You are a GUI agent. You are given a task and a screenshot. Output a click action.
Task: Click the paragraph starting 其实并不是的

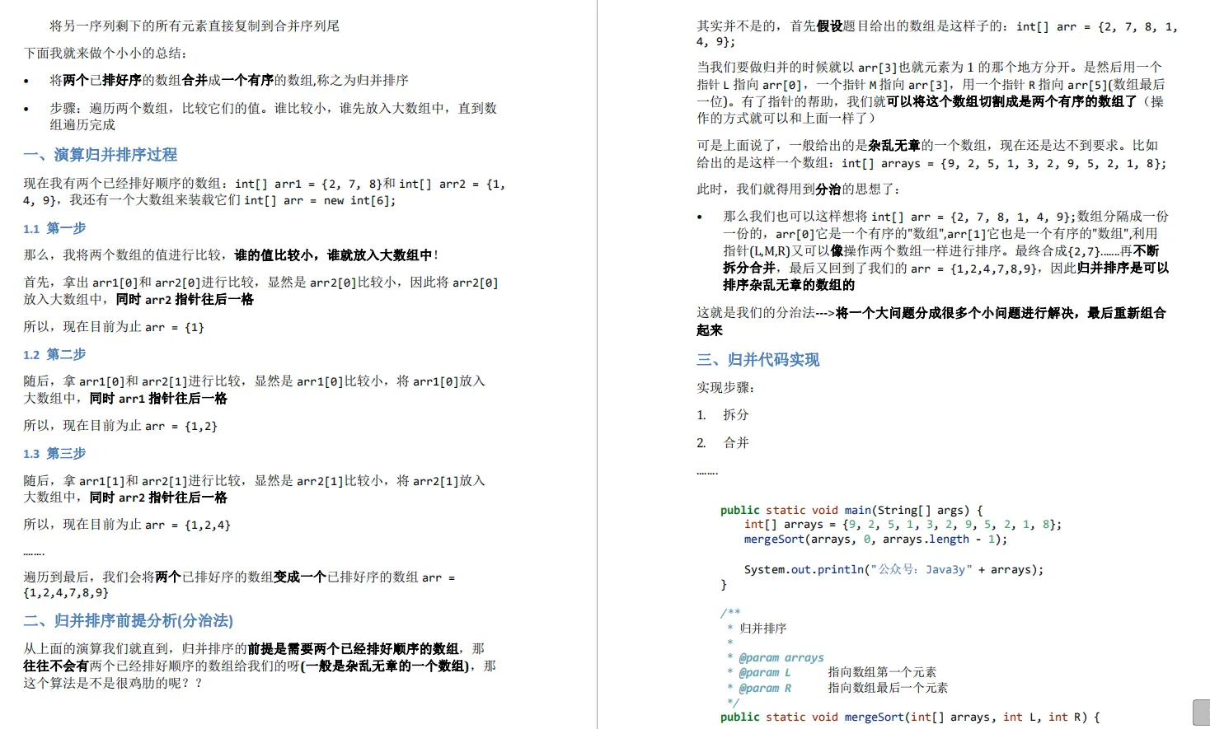pyautogui.click(x=937, y=34)
